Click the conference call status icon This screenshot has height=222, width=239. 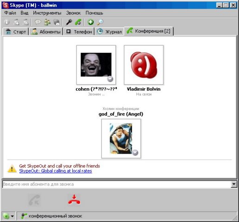point(24,216)
